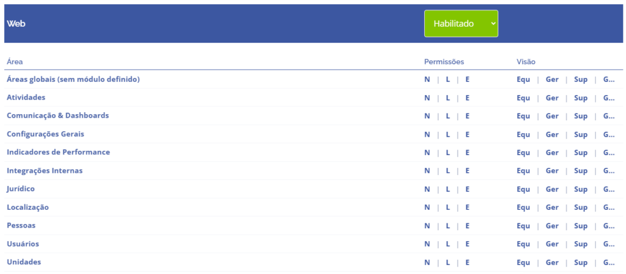Select Ger view for Localização
This screenshot has height=274, width=626.
[552, 207]
